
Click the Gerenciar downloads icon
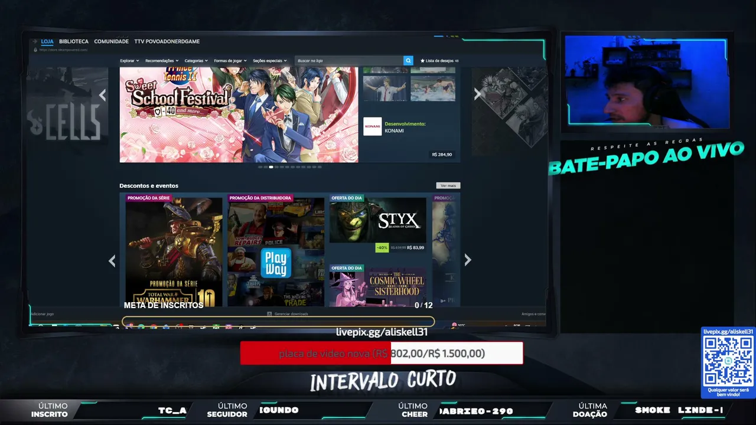pos(269,314)
